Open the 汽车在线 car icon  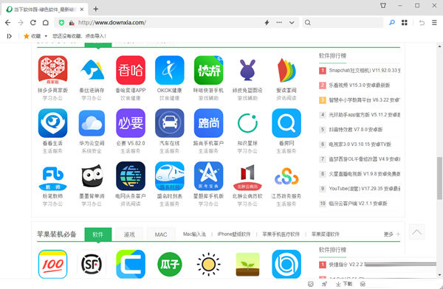(x=170, y=123)
